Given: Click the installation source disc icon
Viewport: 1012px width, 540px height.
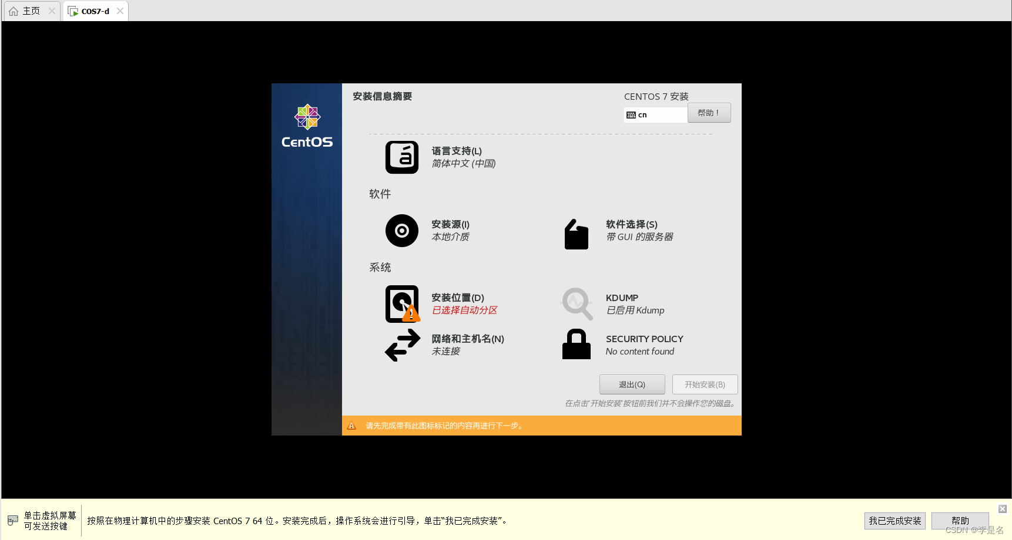Looking at the screenshot, I should tap(402, 231).
